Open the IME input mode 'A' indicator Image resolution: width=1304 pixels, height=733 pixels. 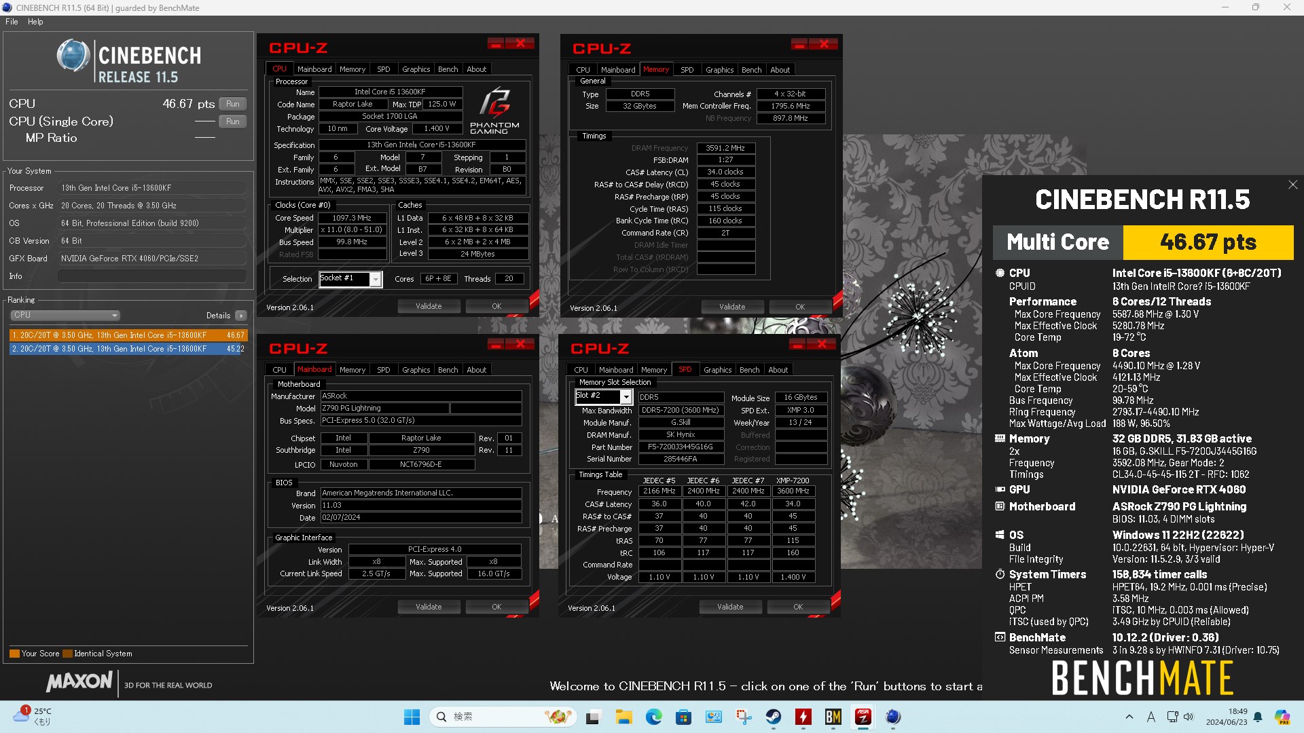click(x=1151, y=717)
